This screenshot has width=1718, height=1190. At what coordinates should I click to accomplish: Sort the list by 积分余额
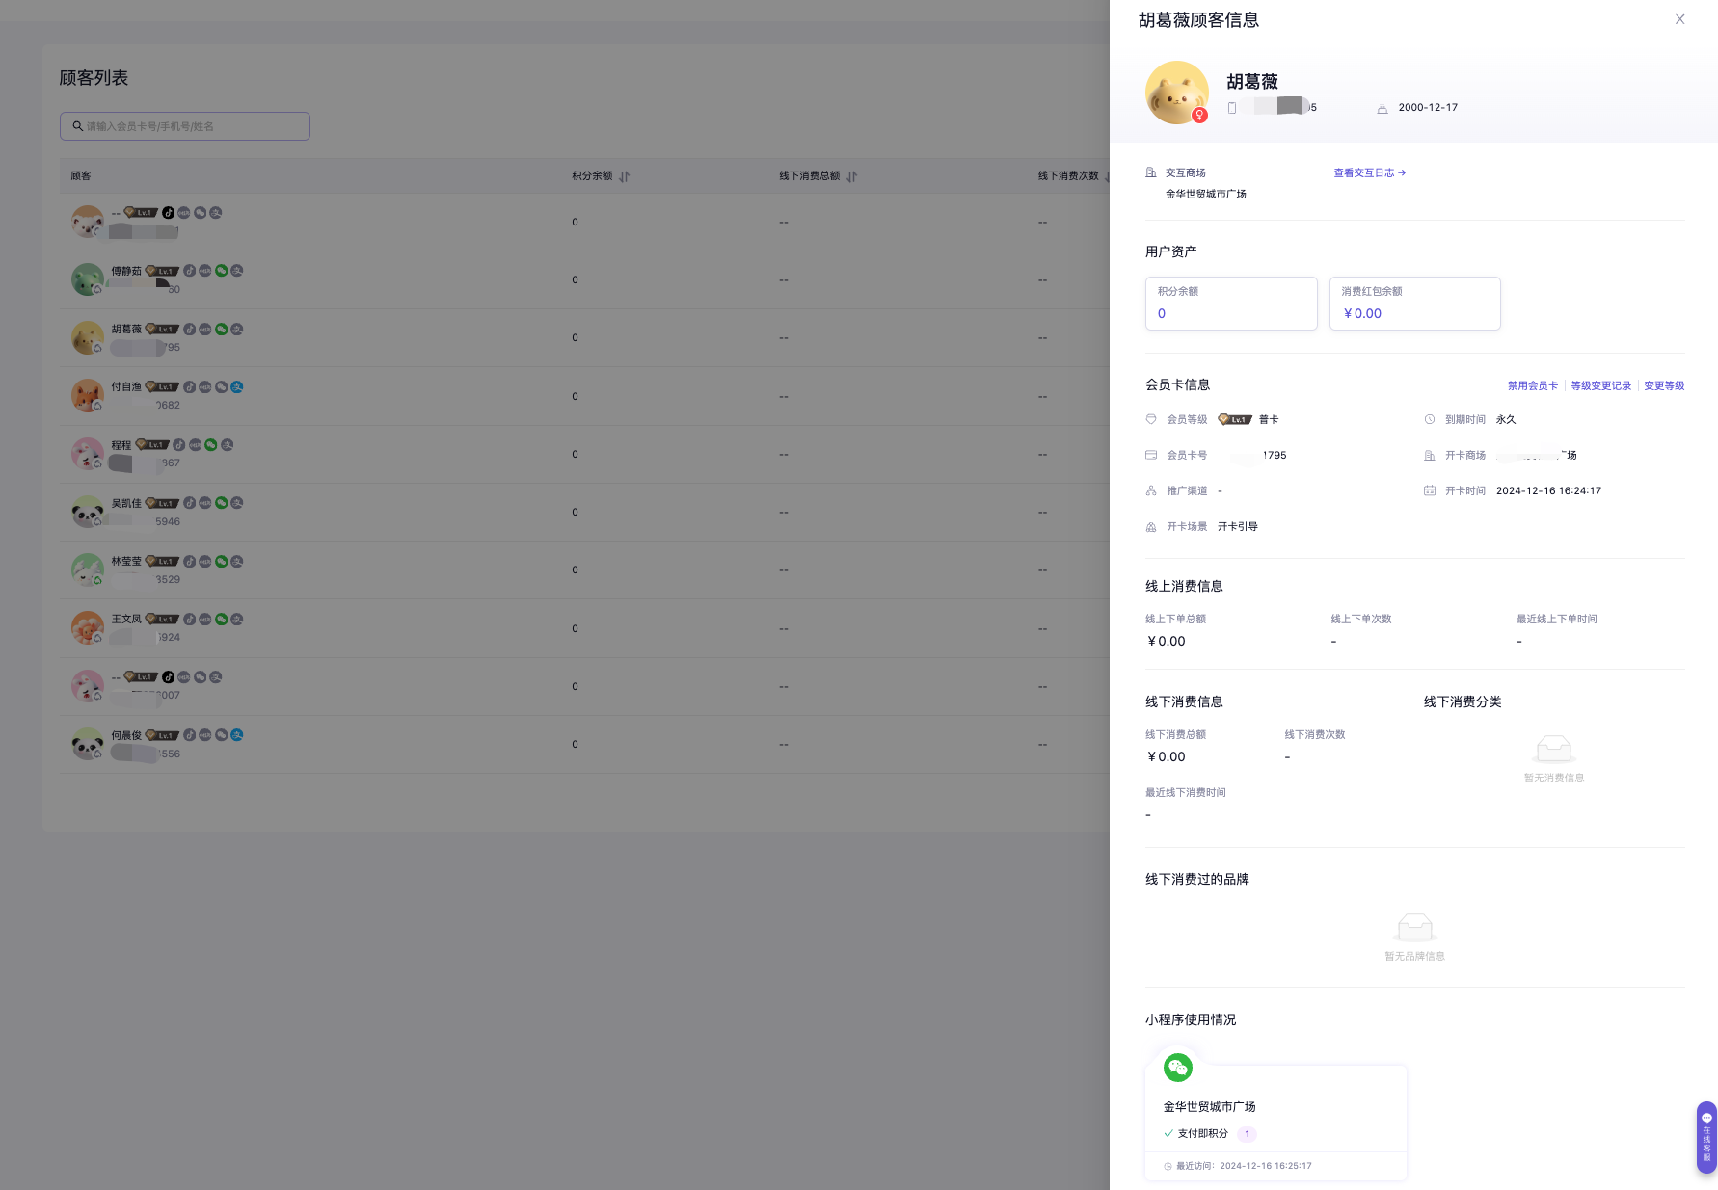coord(625,176)
